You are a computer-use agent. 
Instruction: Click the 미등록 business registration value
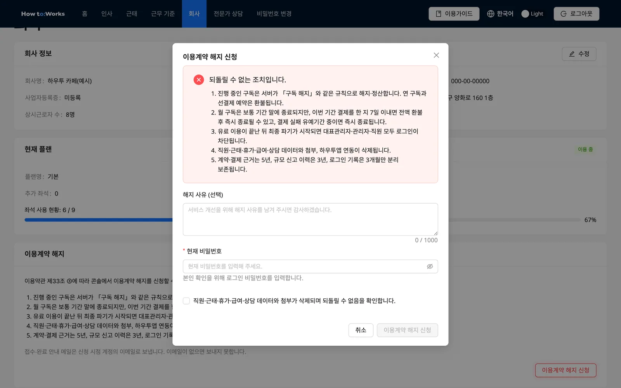73,98
